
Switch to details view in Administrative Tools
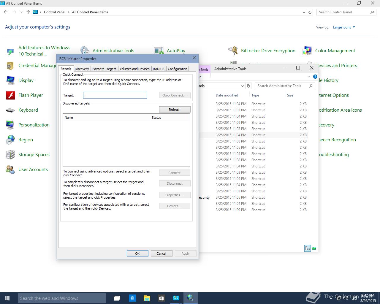(x=308, y=248)
